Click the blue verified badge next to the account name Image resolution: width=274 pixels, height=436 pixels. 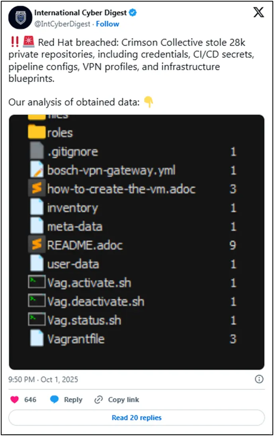[x=133, y=12]
